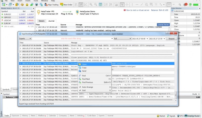Select the horizontal line drawing tool
Viewport: 202px width, 118px height.
[137, 5]
